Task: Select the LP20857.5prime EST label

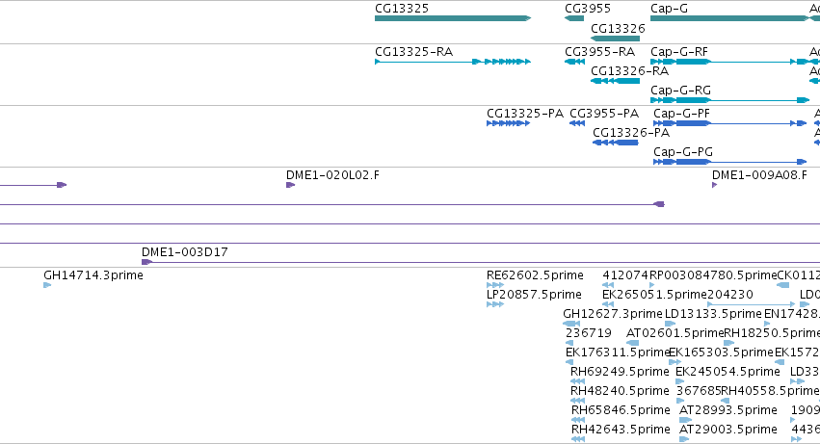Action: (x=534, y=295)
